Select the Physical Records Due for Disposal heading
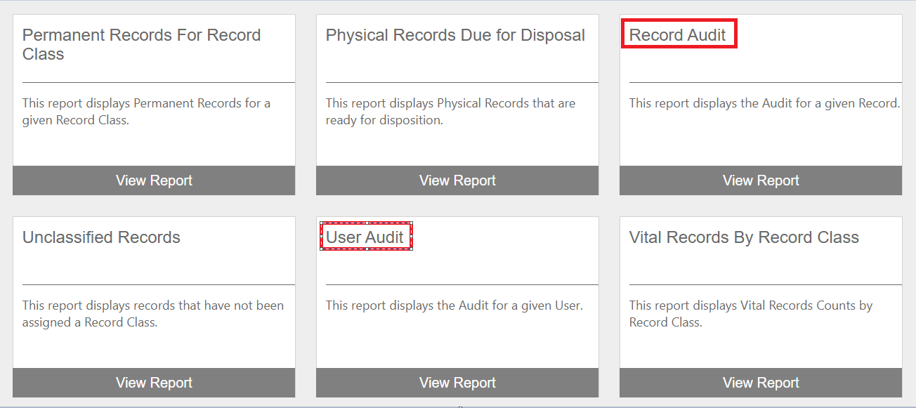 [x=455, y=35]
